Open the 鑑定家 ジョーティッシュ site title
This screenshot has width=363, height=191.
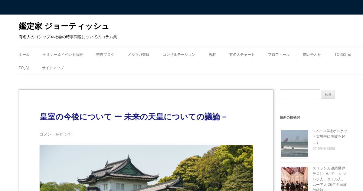coord(64,26)
